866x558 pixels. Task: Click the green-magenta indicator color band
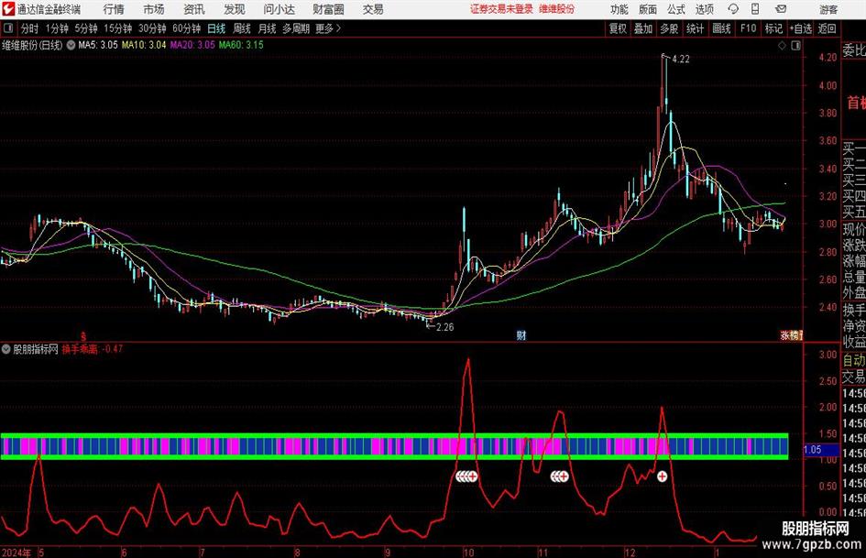click(394, 446)
